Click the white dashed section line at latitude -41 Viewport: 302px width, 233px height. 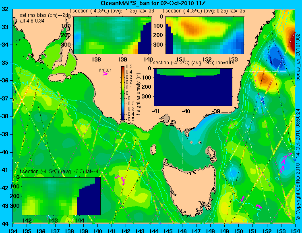tap(144, 170)
